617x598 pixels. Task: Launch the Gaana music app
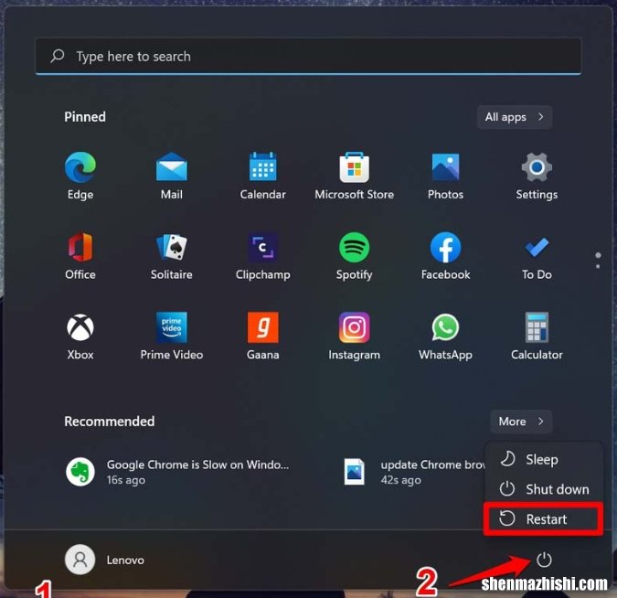pos(263,336)
